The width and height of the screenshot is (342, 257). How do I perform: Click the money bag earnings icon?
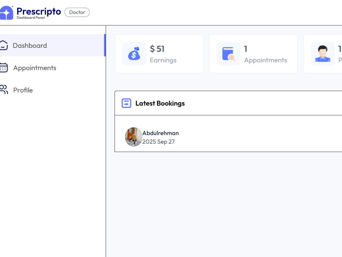click(x=134, y=54)
